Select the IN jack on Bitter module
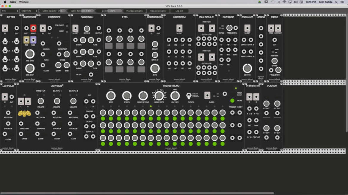 click(x=5, y=28)
